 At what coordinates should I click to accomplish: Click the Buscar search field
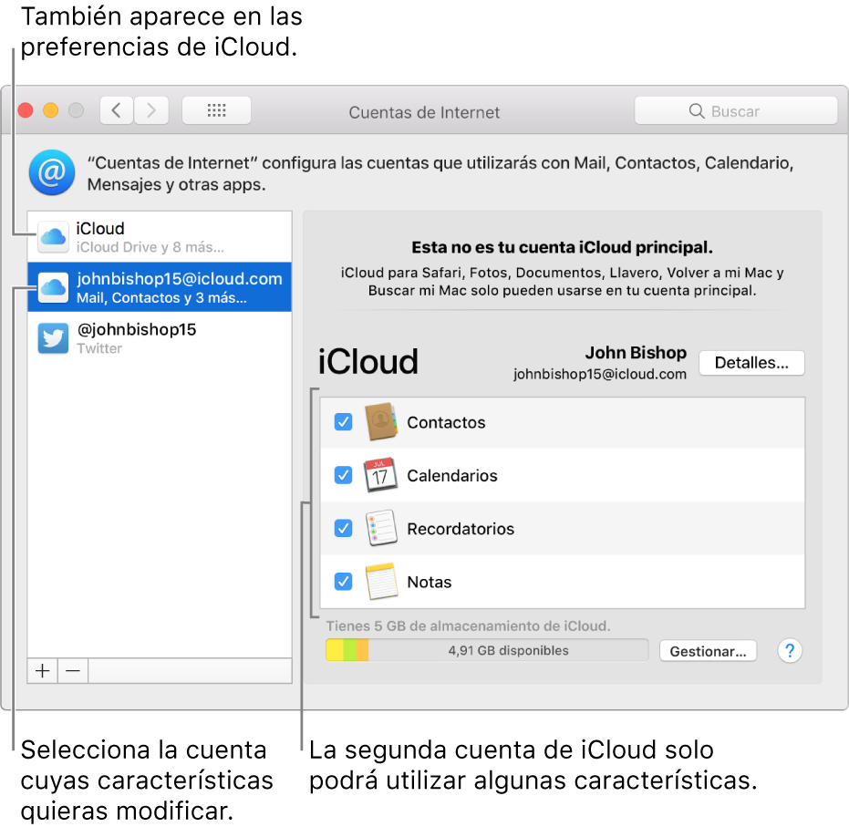pyautogui.click(x=736, y=109)
